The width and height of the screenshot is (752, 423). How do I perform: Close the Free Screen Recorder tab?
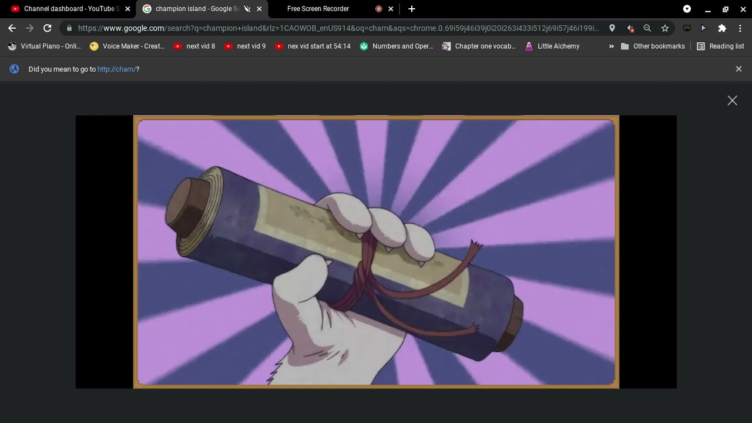click(x=391, y=9)
